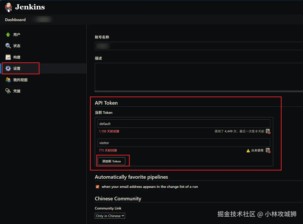Open the Community Link dropdown
303x224 pixels.
pyautogui.click(x=110, y=216)
